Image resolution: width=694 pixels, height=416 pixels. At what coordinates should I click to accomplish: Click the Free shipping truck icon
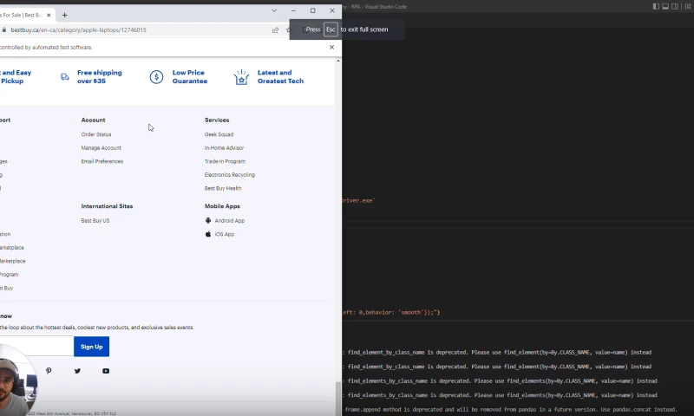pos(65,77)
